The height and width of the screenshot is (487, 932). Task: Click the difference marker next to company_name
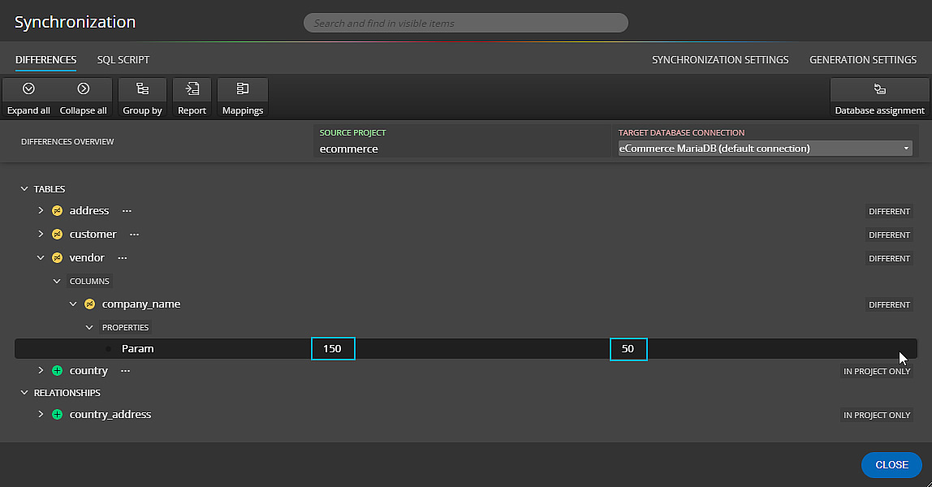pyautogui.click(x=89, y=304)
